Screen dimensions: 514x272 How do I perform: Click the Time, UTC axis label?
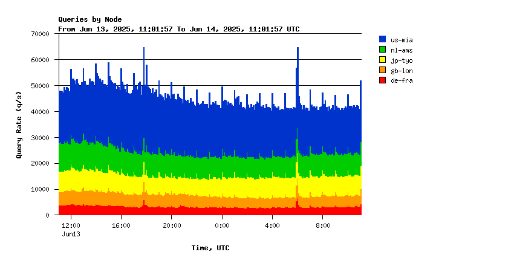[210, 248]
